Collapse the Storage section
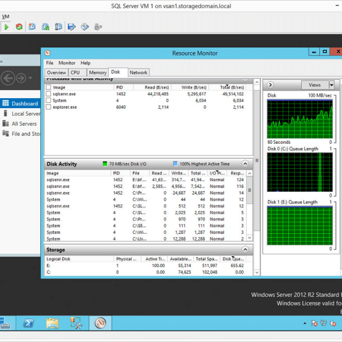The image size is (342, 342). point(245,249)
